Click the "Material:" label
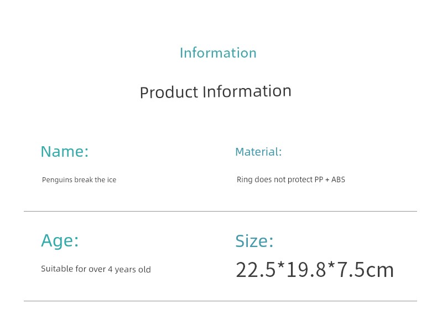The height and width of the screenshot is (329, 437). 258,152
